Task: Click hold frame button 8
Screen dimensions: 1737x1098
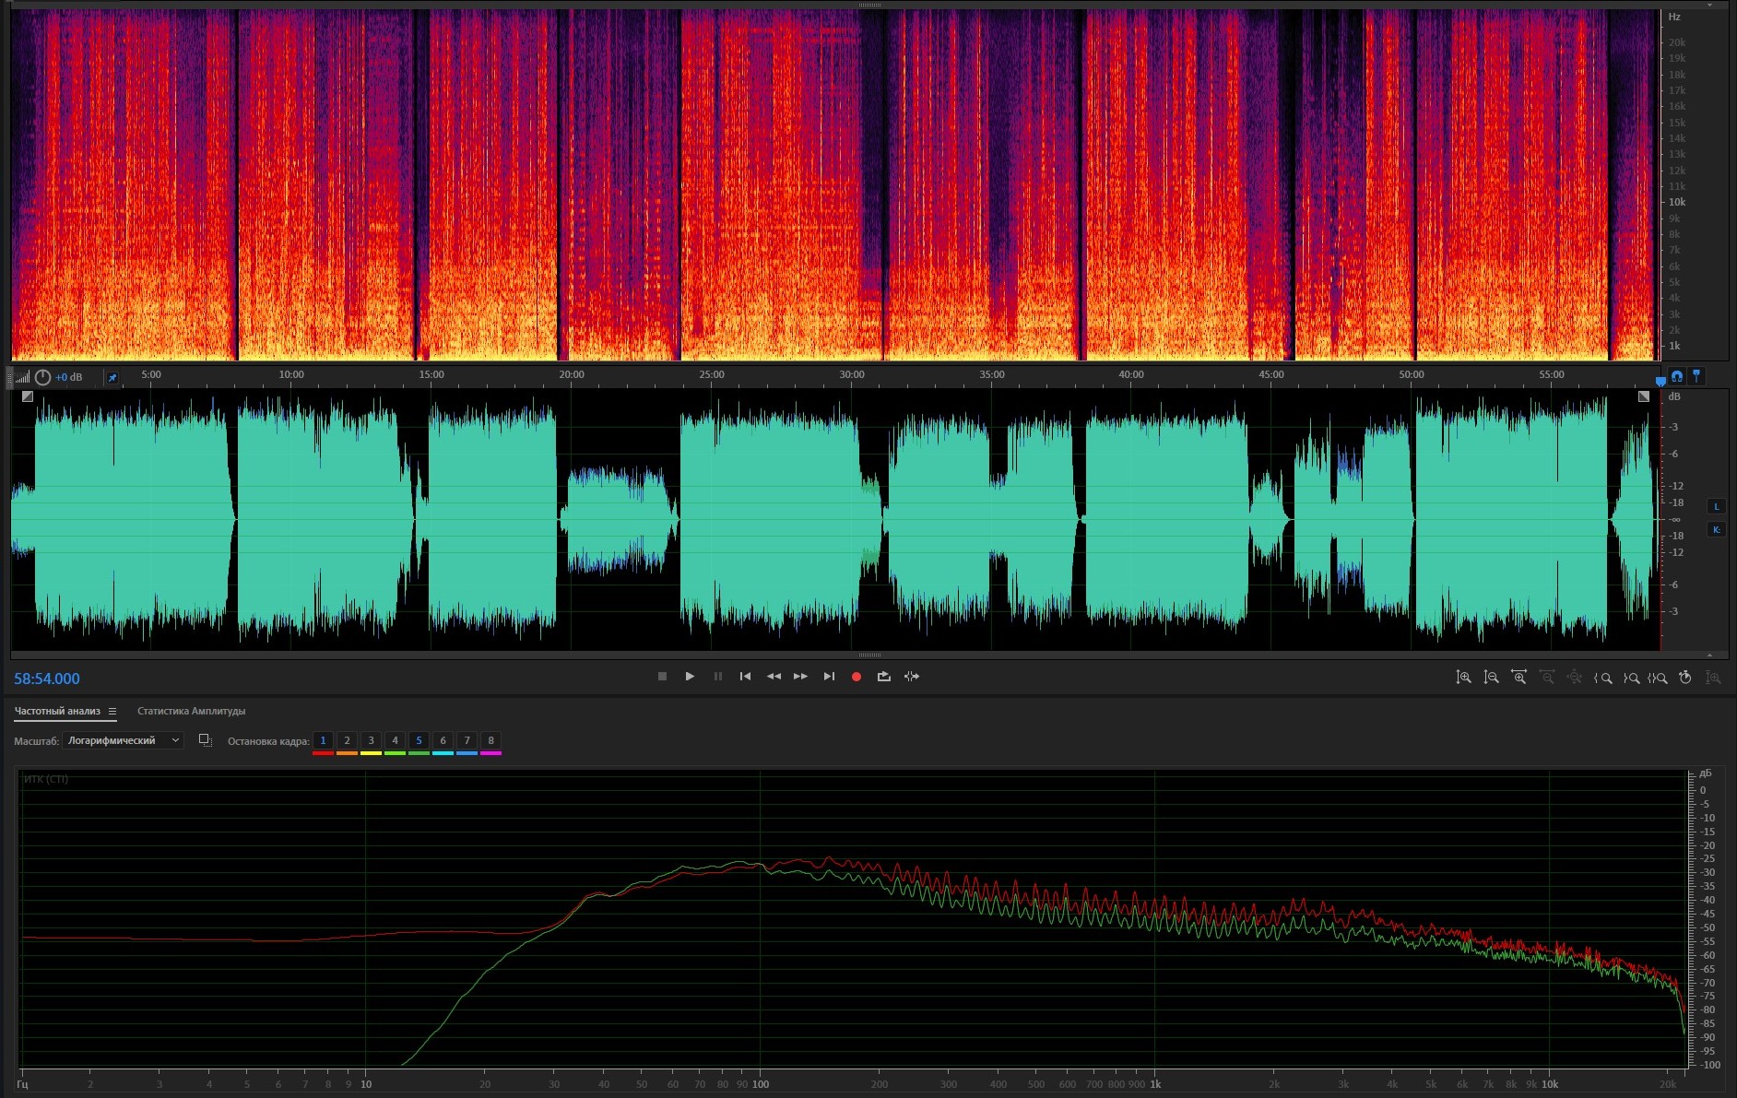Action: 490,740
